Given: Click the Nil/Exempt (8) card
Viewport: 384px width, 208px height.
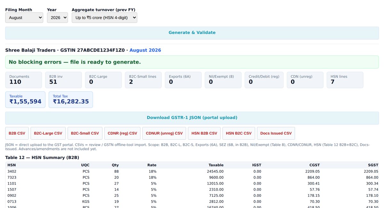Looking at the screenshot, I should [223, 80].
